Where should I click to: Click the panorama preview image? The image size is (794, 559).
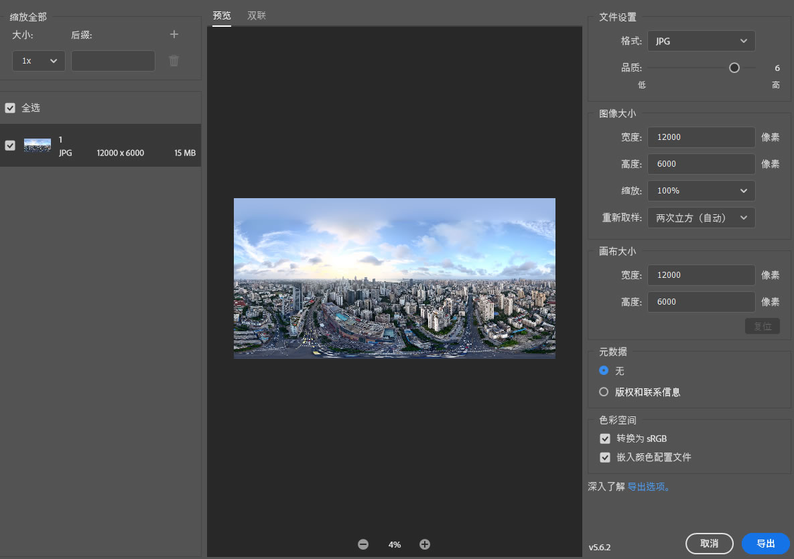point(395,278)
